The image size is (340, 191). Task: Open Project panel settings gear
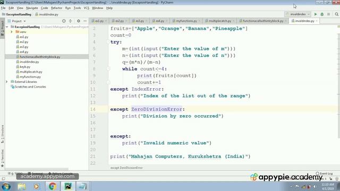(79, 21)
